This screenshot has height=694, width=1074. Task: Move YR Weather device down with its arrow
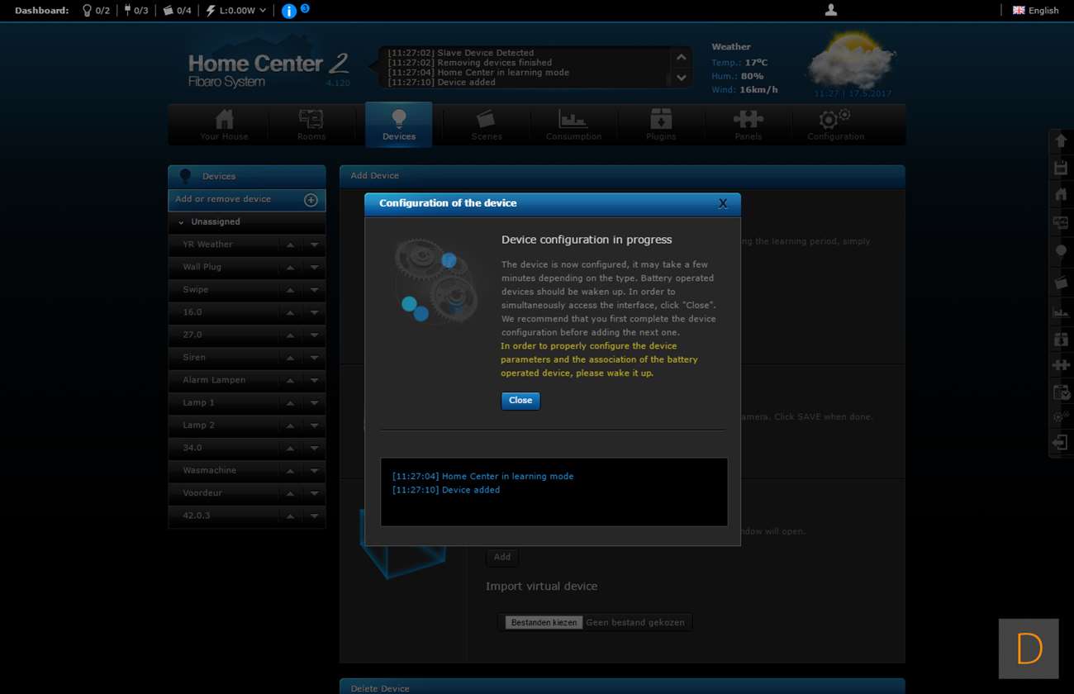click(315, 245)
